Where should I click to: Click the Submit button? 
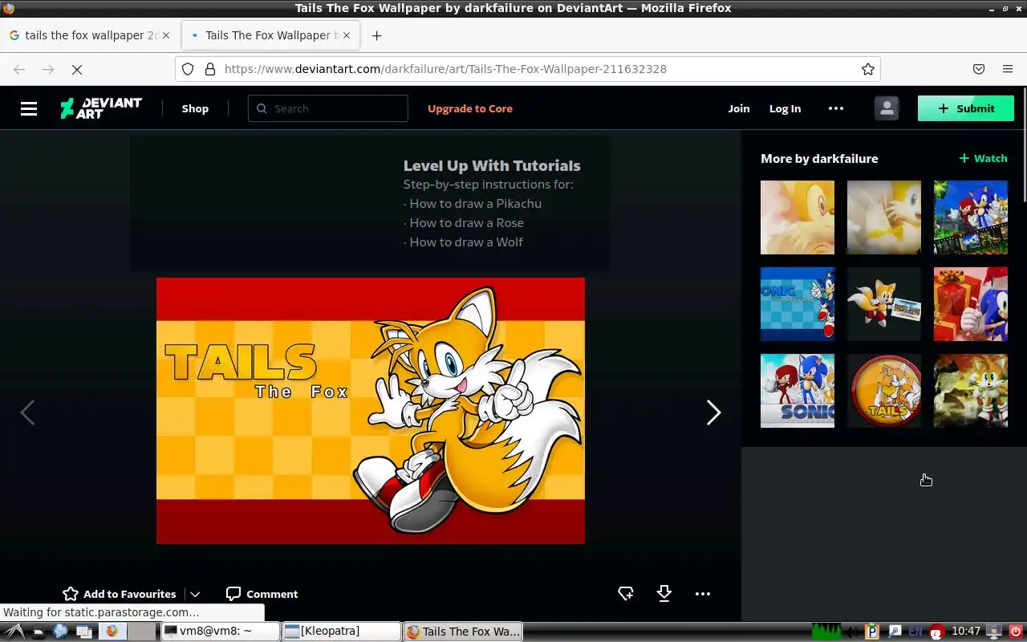click(x=965, y=108)
